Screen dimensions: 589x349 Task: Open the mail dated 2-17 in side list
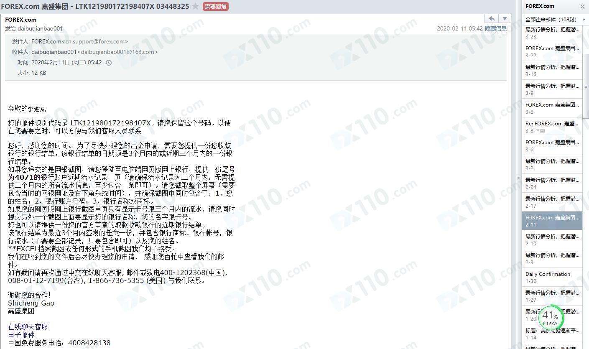pos(552,202)
